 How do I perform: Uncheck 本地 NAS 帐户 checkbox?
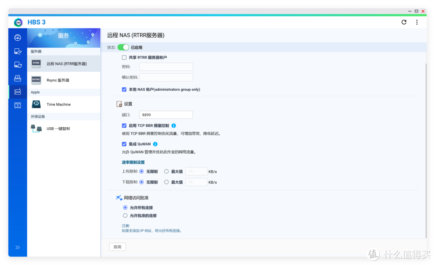click(124, 89)
